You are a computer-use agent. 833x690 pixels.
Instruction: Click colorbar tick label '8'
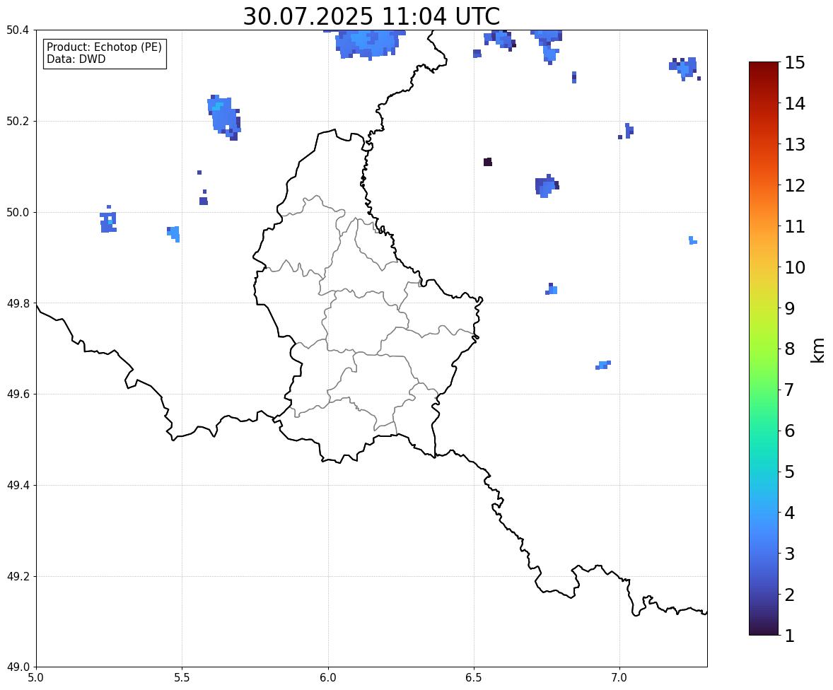pyautogui.click(x=790, y=349)
